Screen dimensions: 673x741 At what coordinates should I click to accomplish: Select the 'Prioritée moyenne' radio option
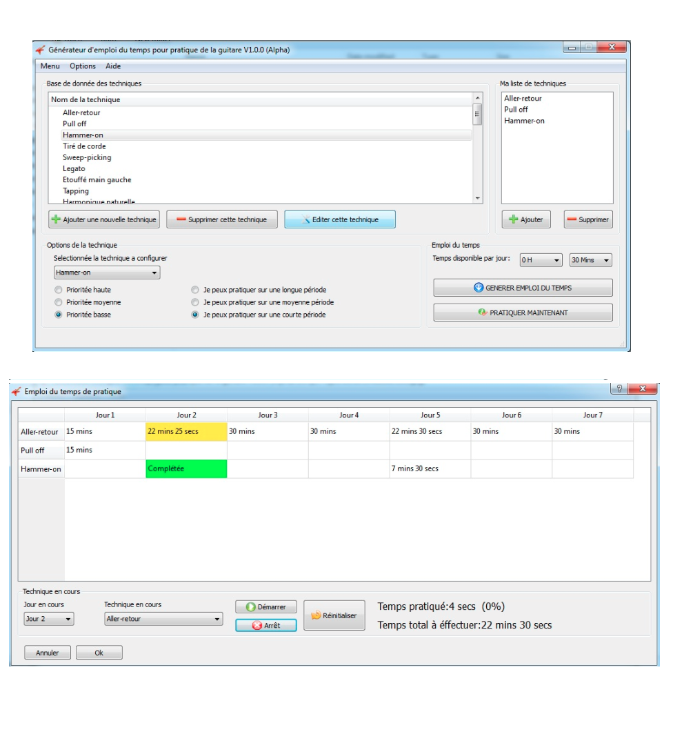pos(59,302)
